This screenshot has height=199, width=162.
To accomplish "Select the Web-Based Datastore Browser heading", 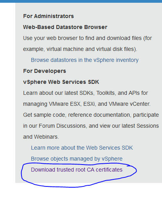I will (x=65, y=27).
